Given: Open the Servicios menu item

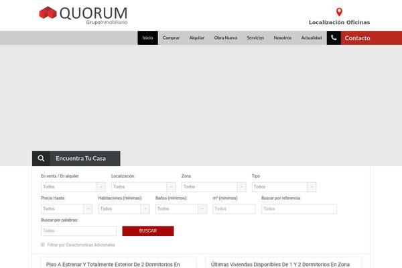Looking at the screenshot, I should 255,38.
